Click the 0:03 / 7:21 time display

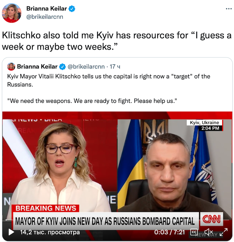[x=169, y=232]
